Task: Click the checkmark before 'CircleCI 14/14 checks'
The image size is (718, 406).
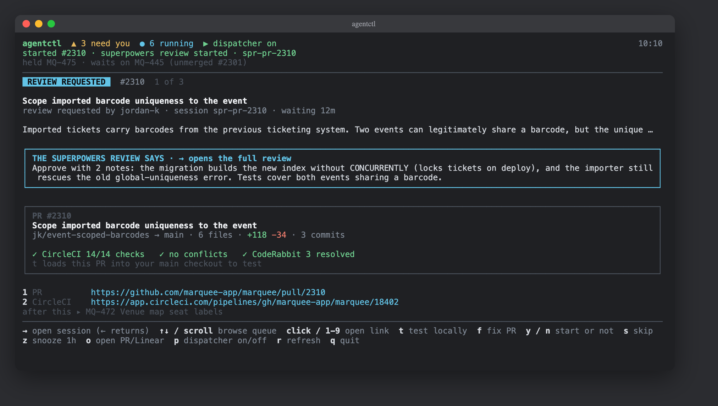Action: (x=35, y=254)
